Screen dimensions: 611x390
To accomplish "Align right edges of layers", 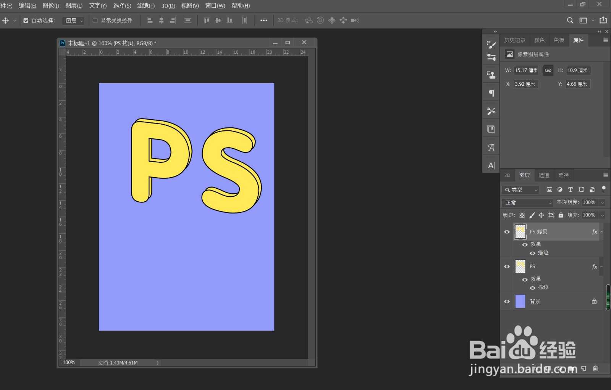I will pos(173,21).
